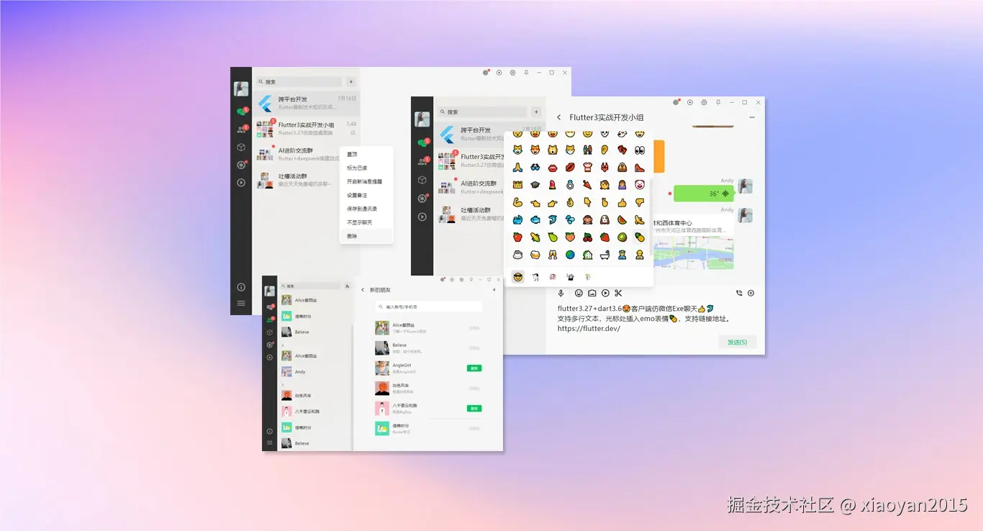Click the voice message microphone icon
This screenshot has width=983, height=531.
click(561, 293)
